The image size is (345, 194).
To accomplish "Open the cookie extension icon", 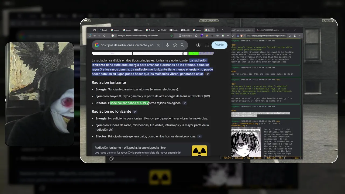I will [207, 36].
